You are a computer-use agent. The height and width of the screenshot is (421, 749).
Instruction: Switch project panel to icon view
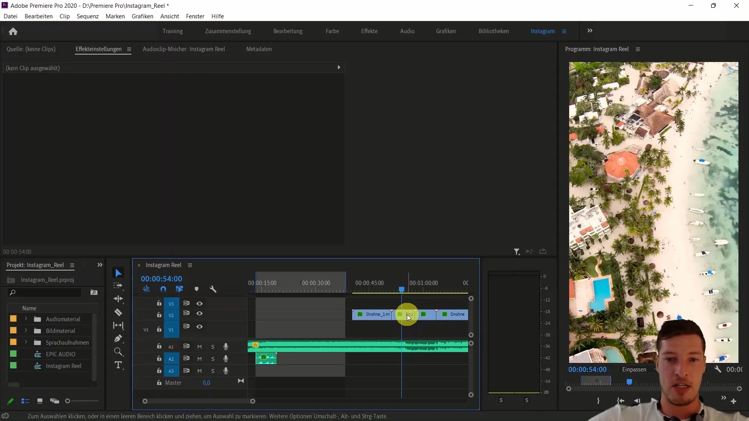[x=40, y=401]
